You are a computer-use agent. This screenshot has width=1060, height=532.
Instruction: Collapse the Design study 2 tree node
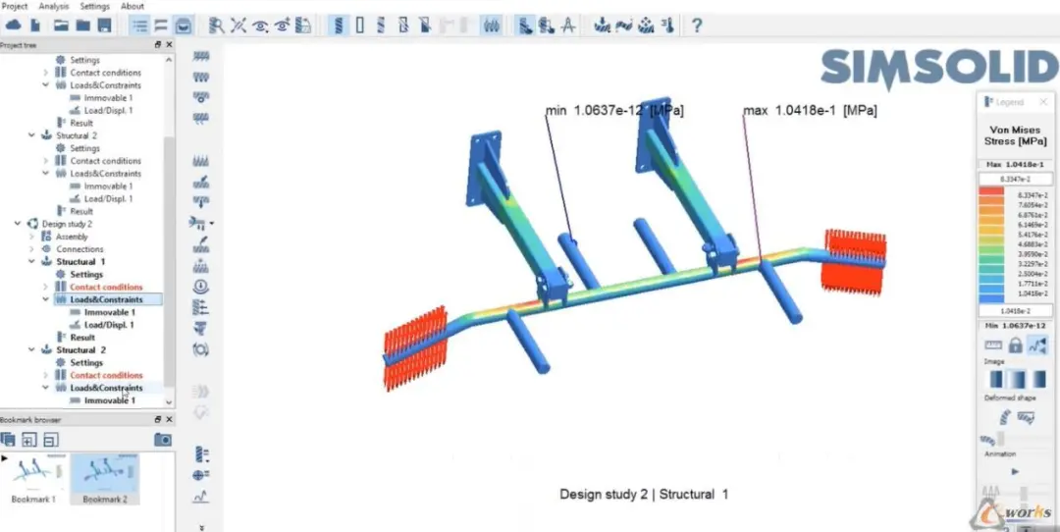[x=18, y=224]
